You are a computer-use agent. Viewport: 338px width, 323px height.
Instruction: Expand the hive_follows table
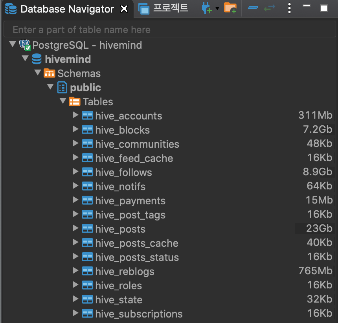click(x=75, y=171)
